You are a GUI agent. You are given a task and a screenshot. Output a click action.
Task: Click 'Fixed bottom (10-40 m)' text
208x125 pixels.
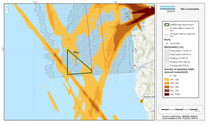point(181,51)
